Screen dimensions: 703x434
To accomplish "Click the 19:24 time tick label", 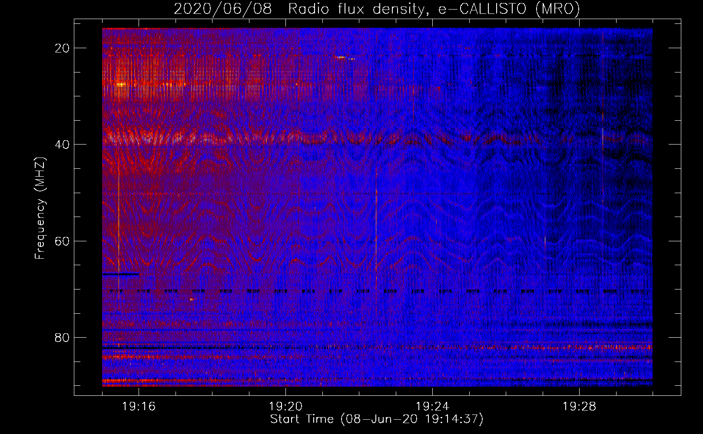I will click(433, 407).
